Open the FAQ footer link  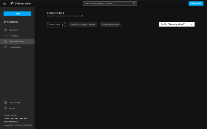[17, 118]
